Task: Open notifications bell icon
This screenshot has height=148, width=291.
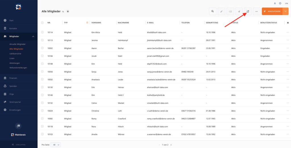Action: tap(275, 3)
